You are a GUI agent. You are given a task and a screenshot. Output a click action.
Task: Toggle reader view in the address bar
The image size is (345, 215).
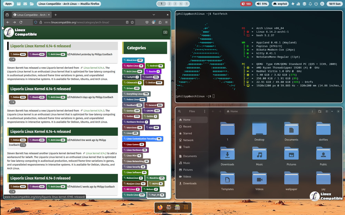point(126,22)
